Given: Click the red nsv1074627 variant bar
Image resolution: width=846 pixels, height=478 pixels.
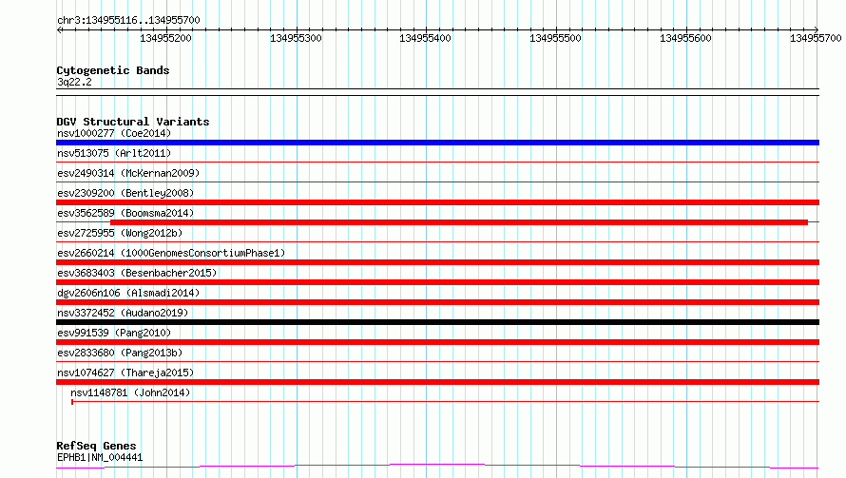Looking at the screenshot, I should point(437,382).
